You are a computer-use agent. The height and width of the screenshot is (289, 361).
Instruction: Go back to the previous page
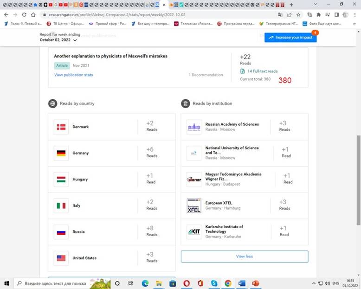click(x=6, y=15)
